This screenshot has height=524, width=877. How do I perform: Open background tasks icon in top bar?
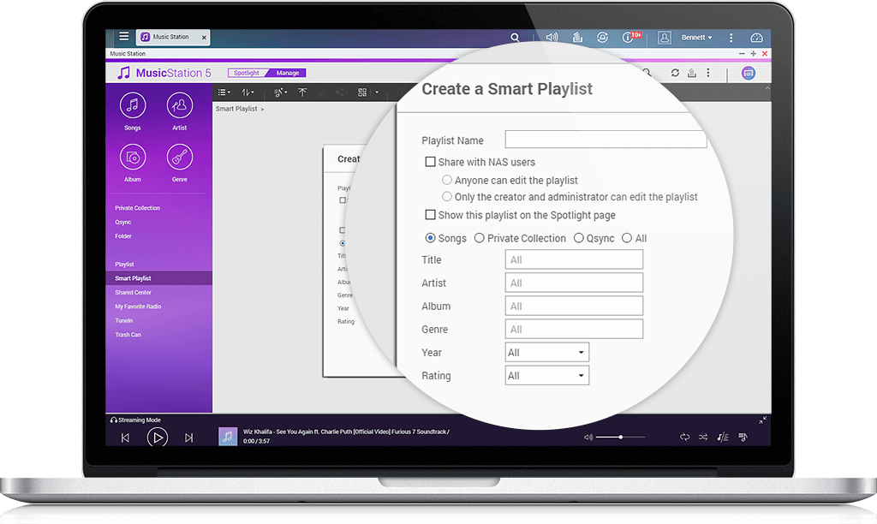[x=577, y=38]
